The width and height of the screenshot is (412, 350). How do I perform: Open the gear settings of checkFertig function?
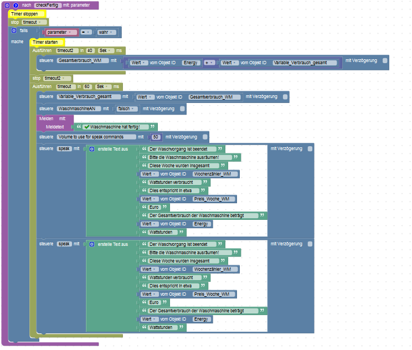[x=7, y=5]
